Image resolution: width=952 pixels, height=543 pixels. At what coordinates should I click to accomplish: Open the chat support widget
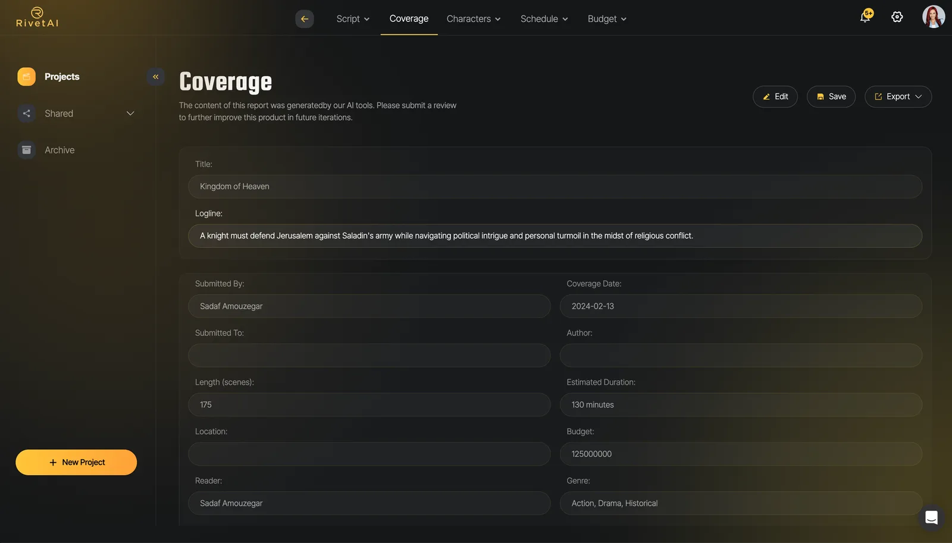tap(931, 517)
